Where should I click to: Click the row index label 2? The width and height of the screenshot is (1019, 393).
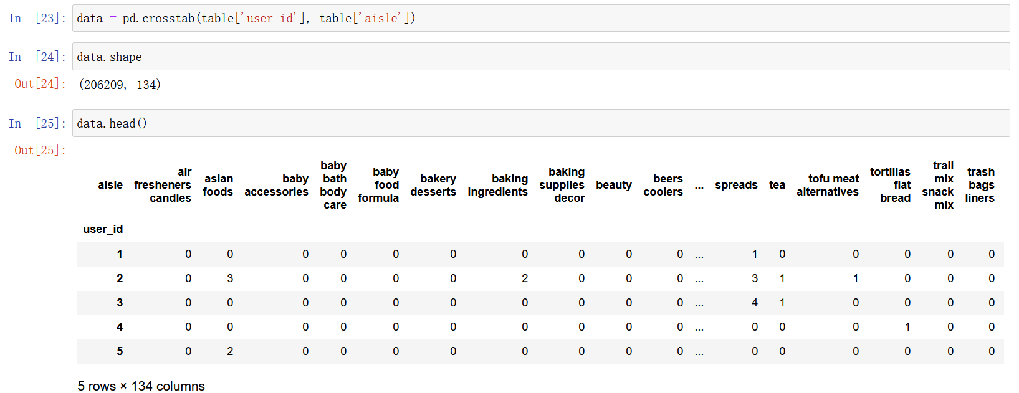120,278
